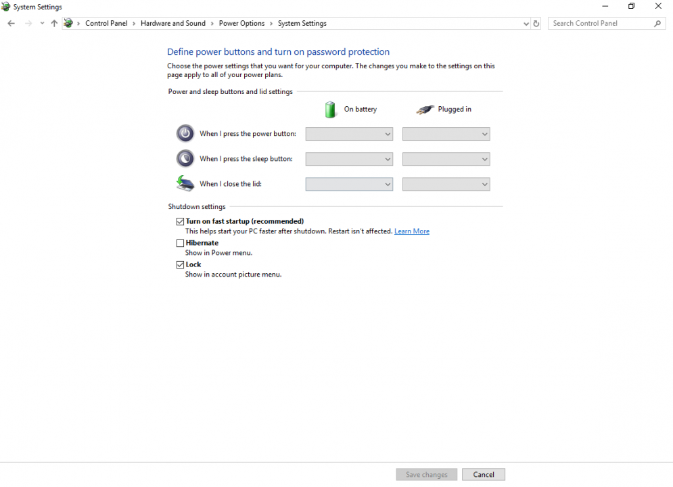The width and height of the screenshot is (673, 487).
Task: Expand the address bar history dropdown
Action: click(526, 24)
